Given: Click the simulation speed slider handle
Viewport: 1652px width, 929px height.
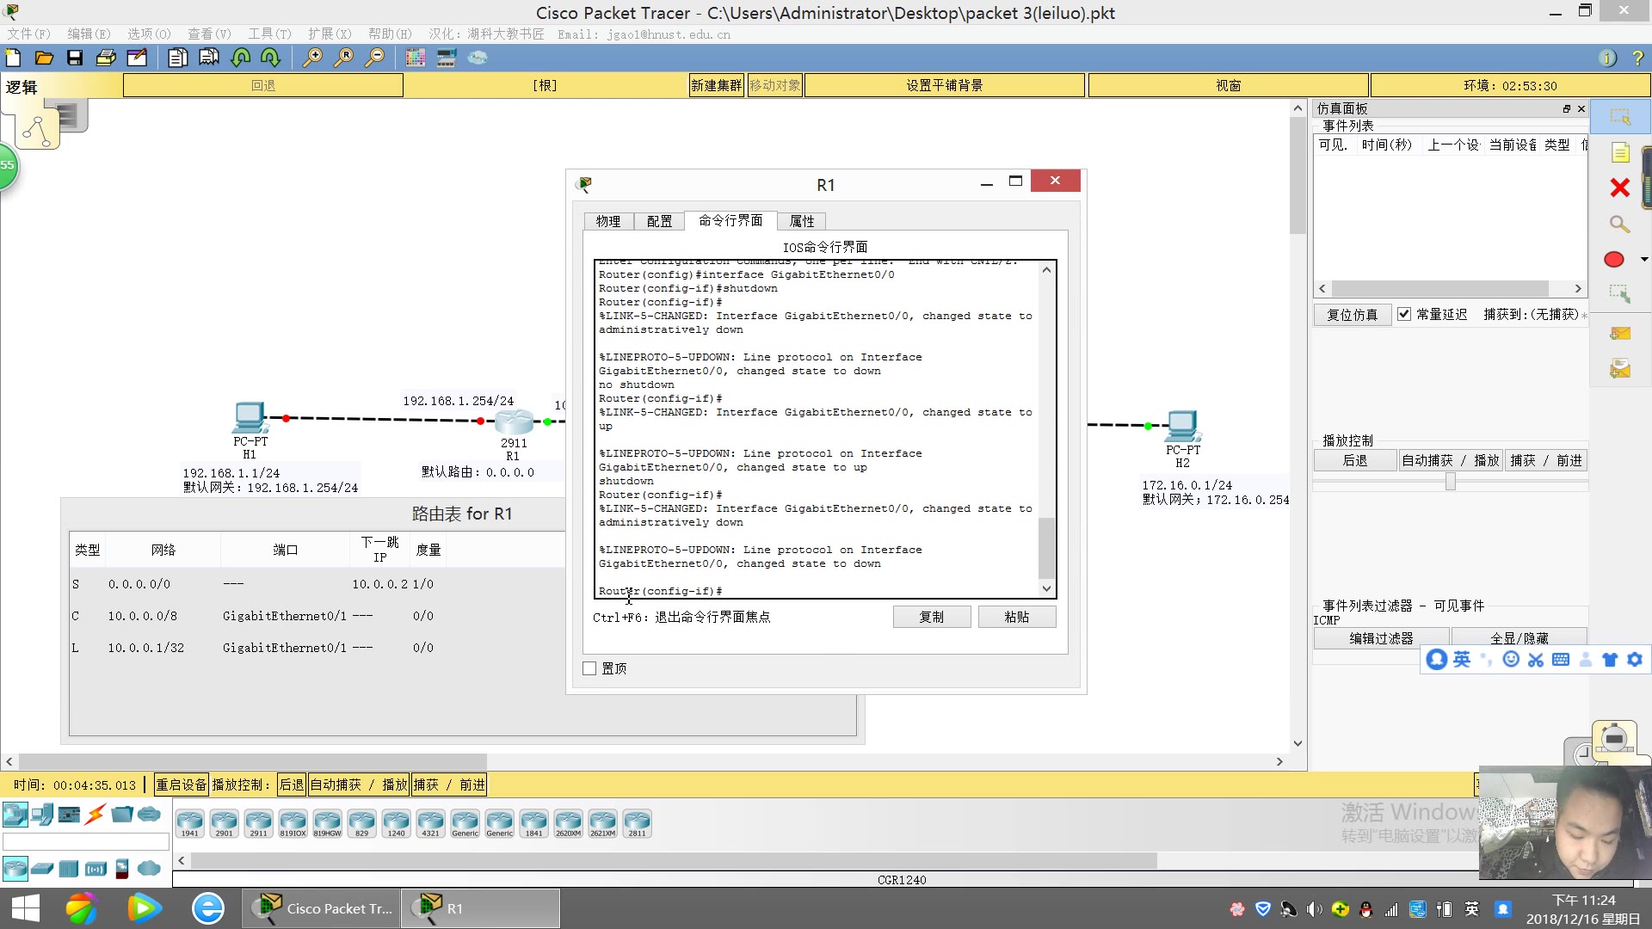Looking at the screenshot, I should pos(1451,482).
